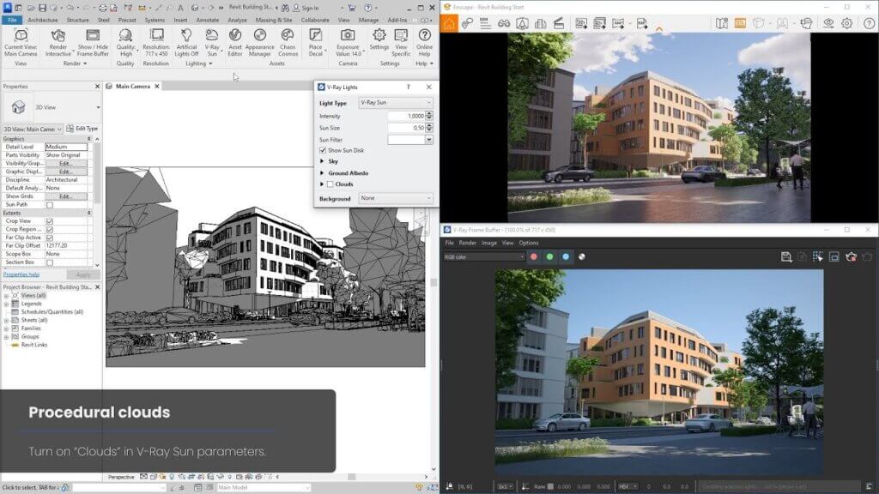Enable the Clouds checkbox

point(330,184)
